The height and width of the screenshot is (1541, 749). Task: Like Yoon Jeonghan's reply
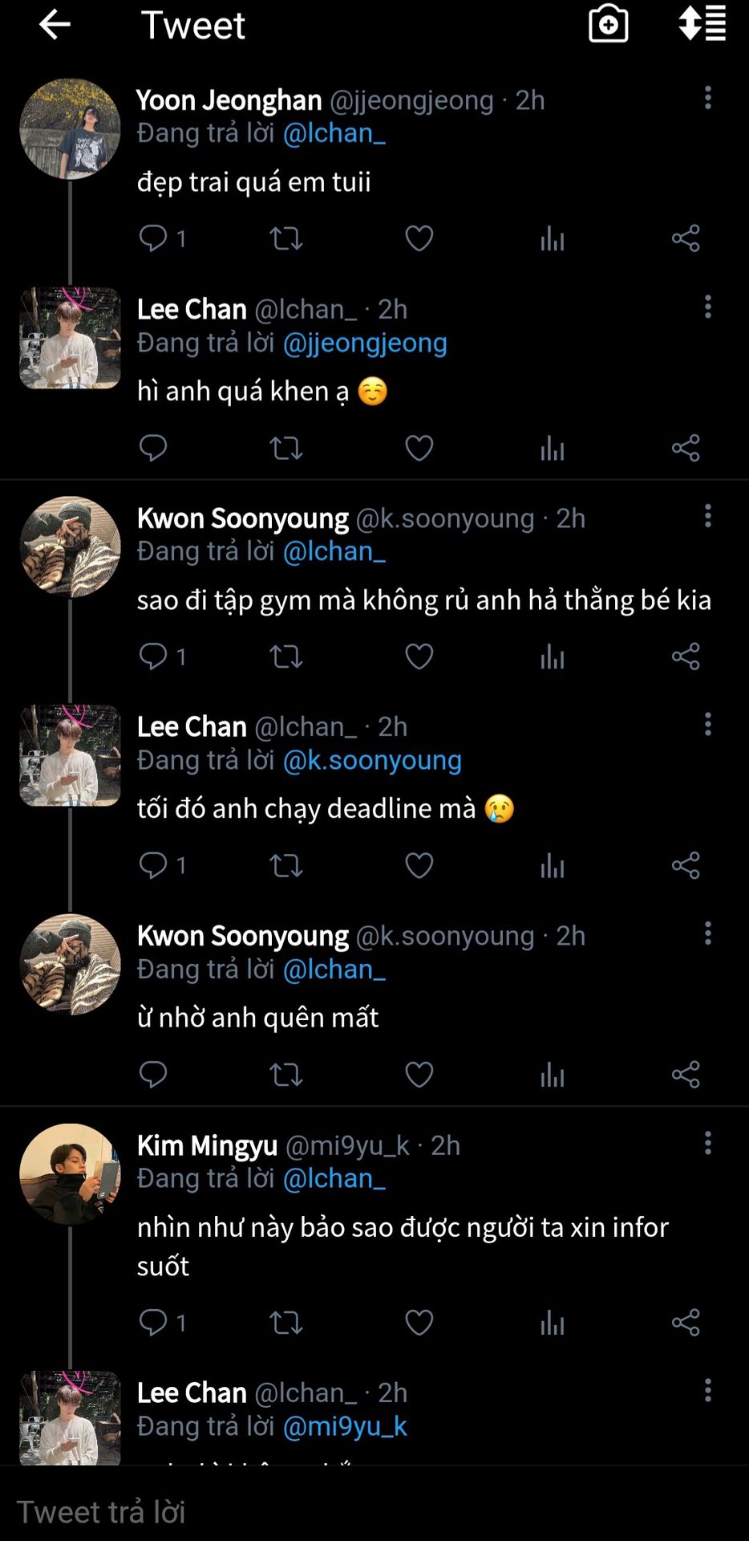pyautogui.click(x=419, y=238)
